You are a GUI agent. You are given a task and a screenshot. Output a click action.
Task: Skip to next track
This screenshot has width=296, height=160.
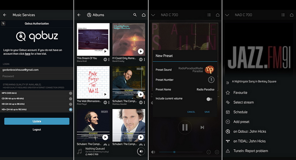[202, 127]
